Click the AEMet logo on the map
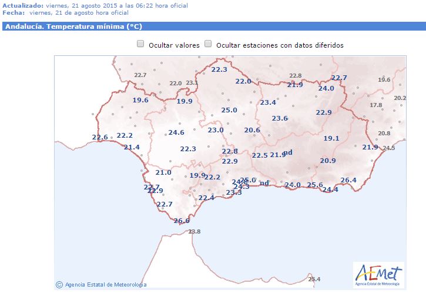 [x=378, y=275]
